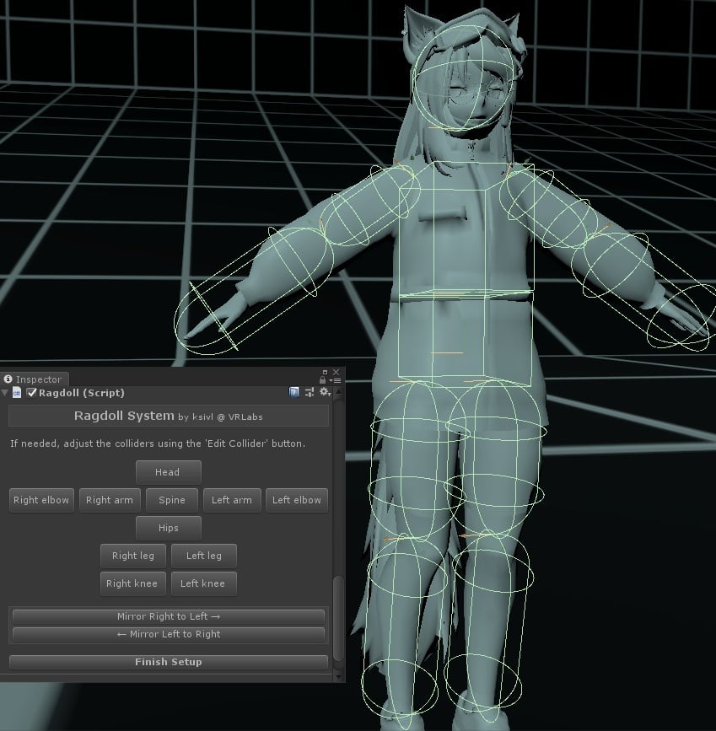Collapse the Ragdoll component foldout triangle
The image size is (716, 731).
[4, 392]
